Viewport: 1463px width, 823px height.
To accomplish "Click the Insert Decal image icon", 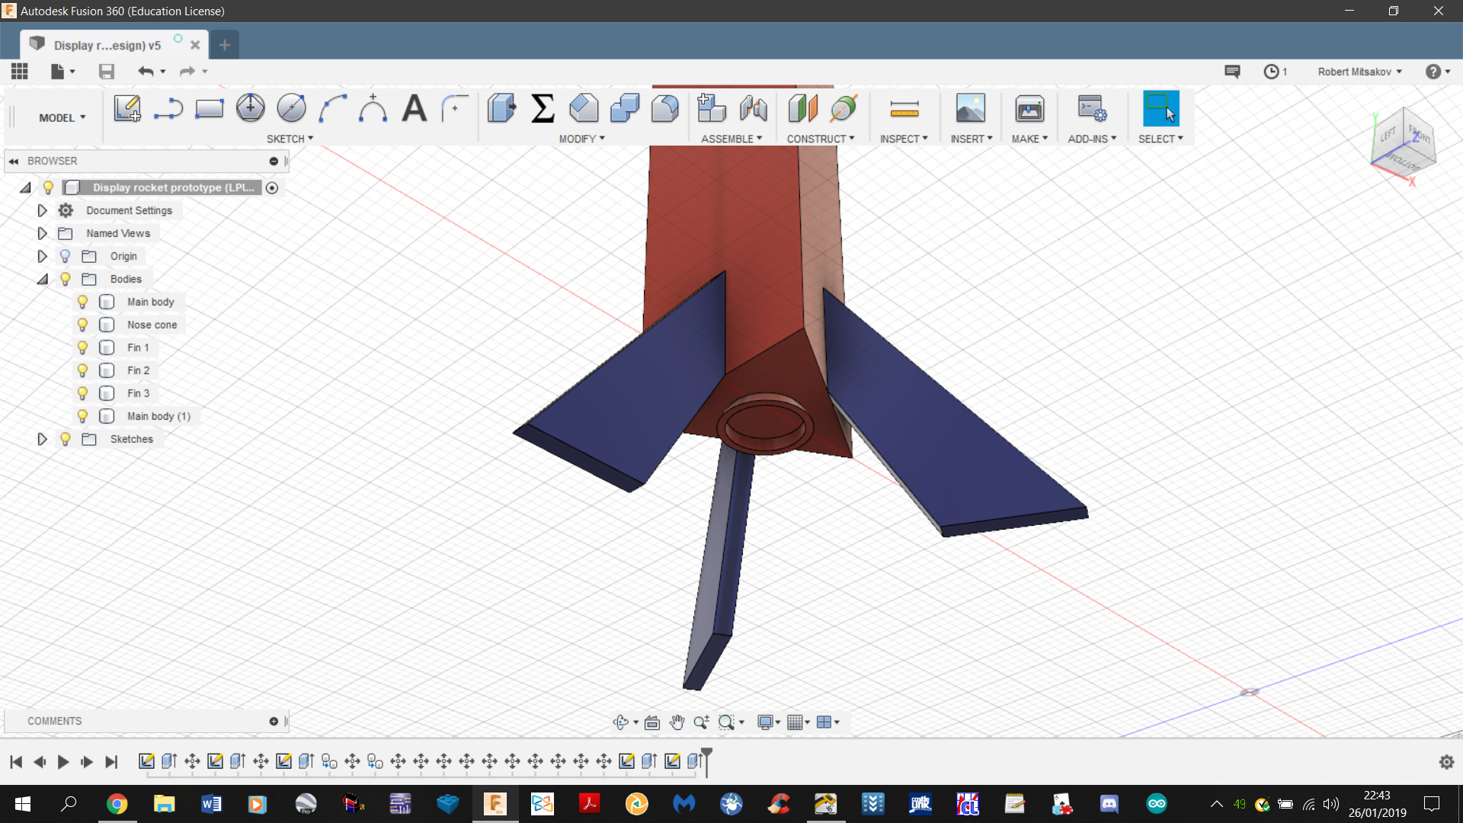I will pos(970,108).
